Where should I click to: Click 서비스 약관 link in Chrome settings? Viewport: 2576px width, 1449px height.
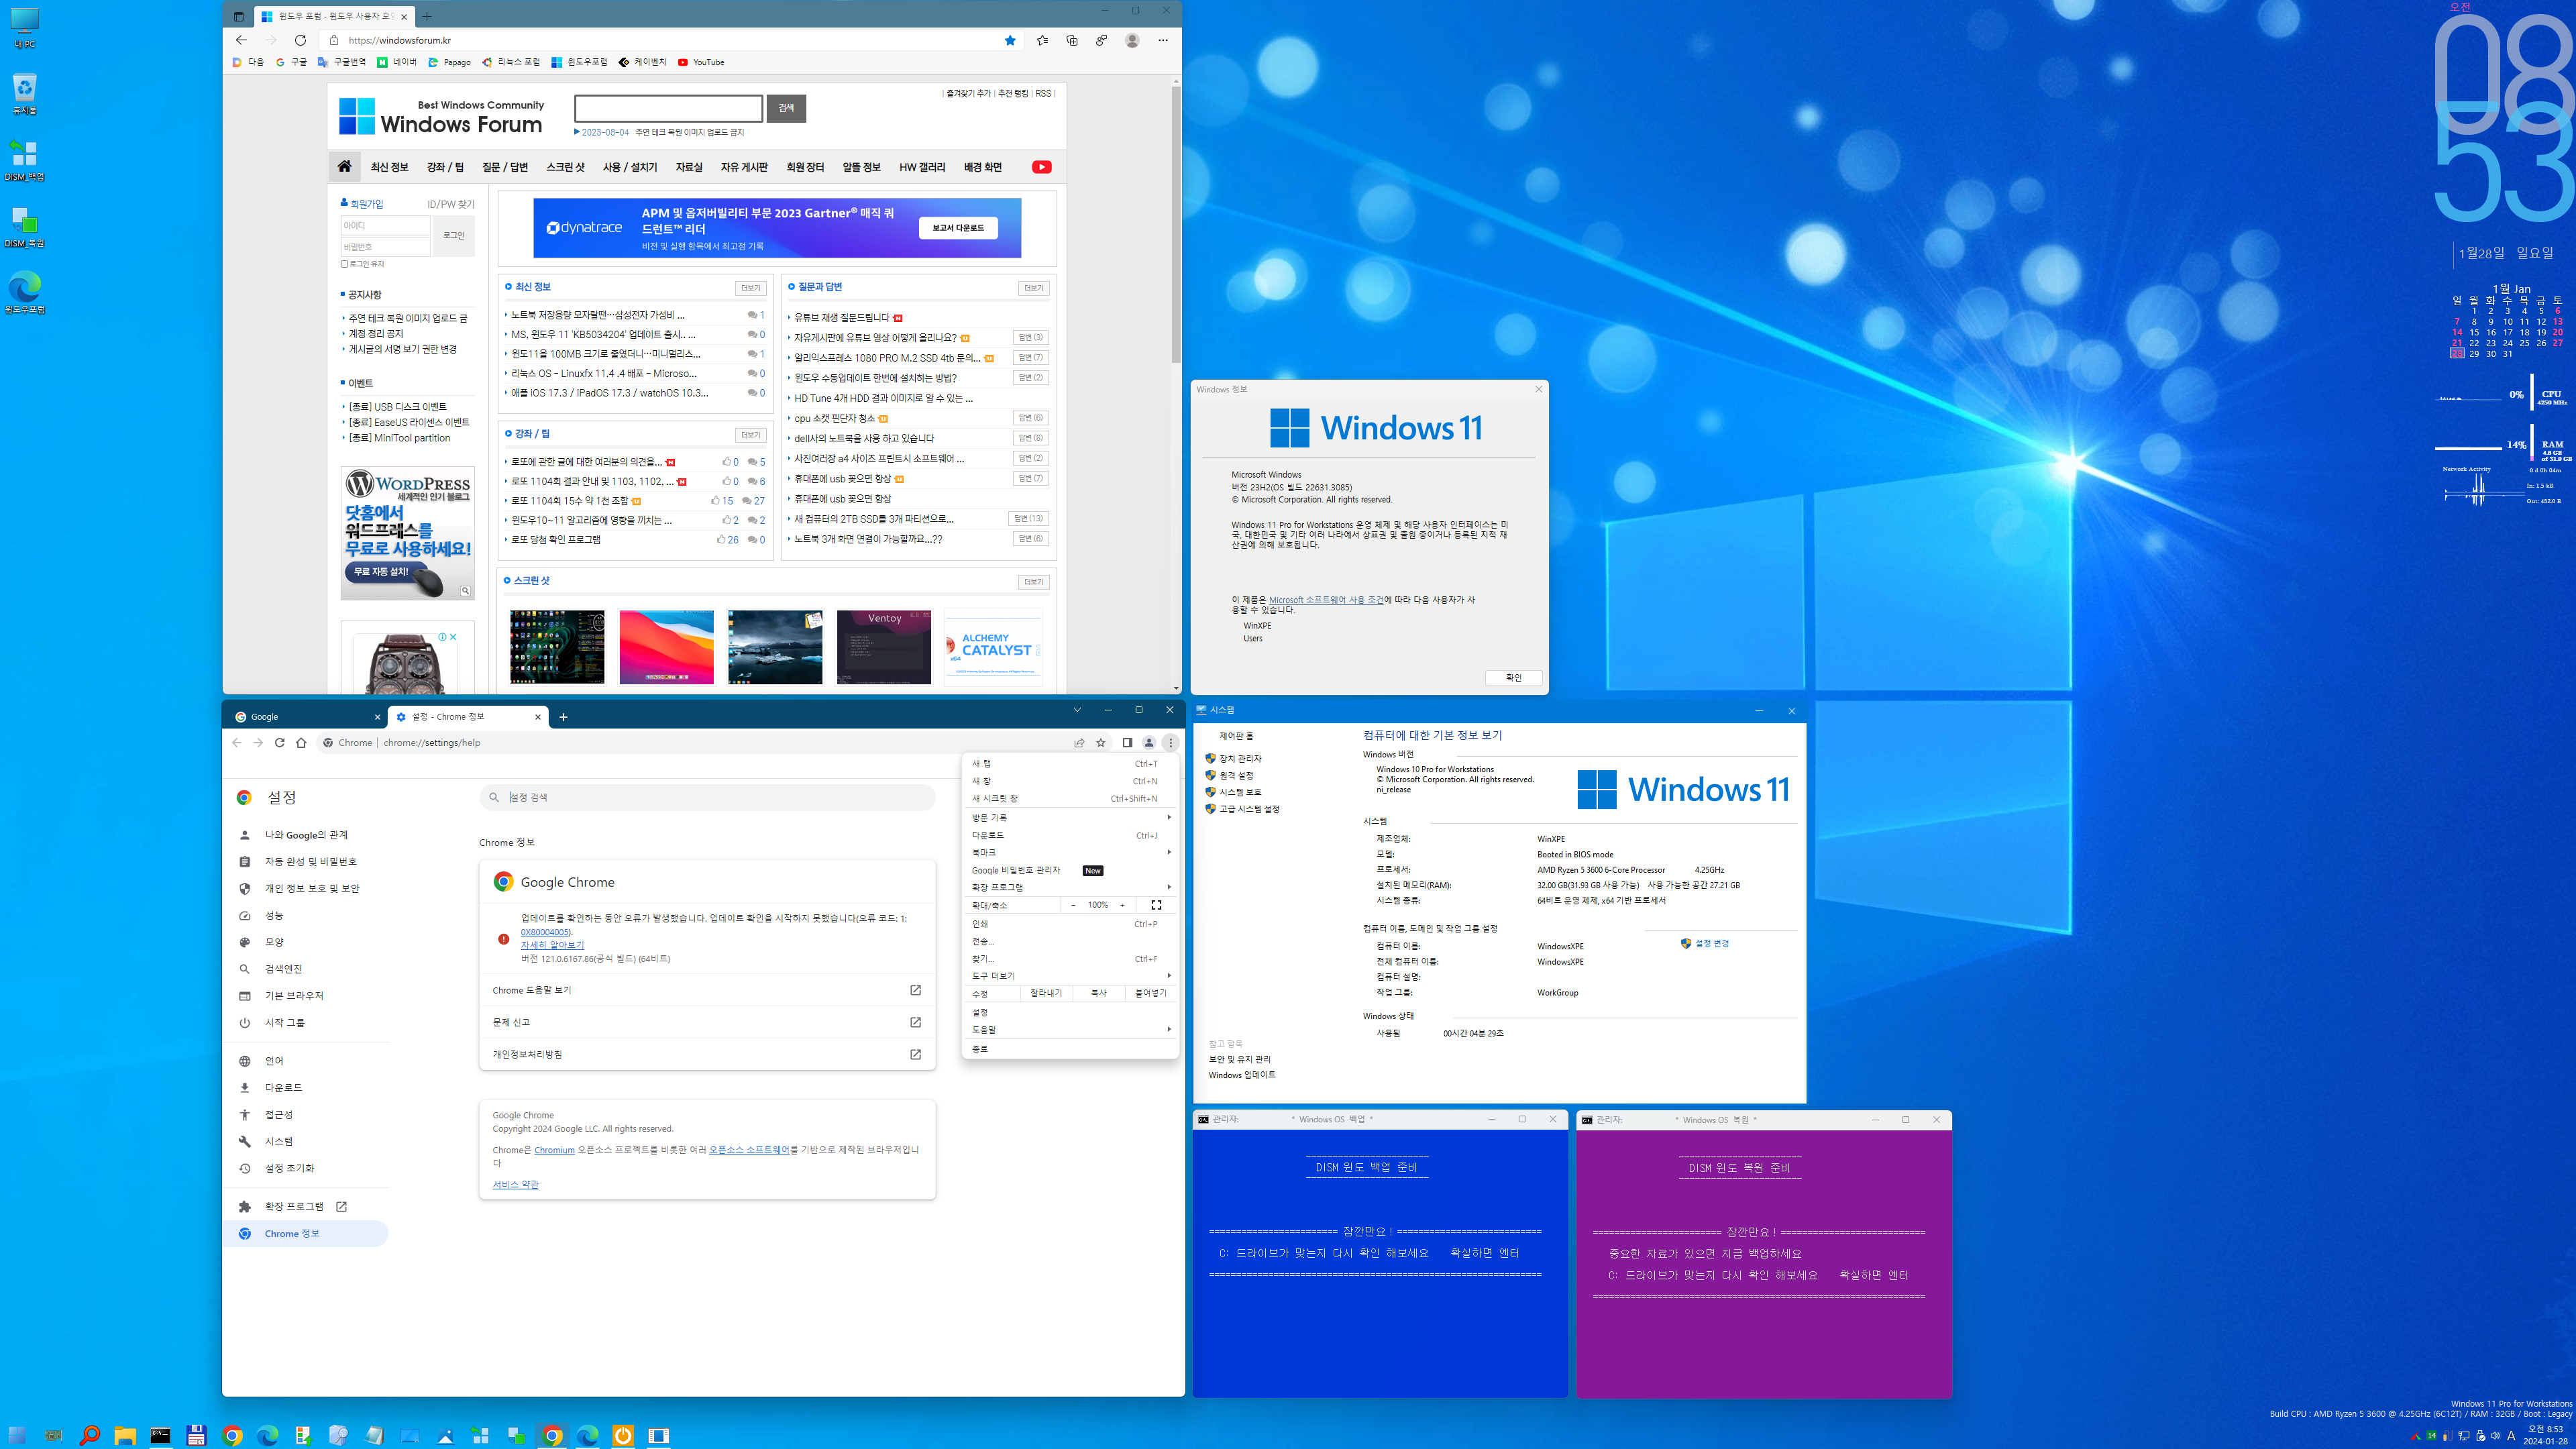click(515, 1184)
